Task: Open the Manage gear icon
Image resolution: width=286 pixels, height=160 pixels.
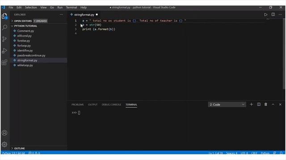Action: (4, 144)
